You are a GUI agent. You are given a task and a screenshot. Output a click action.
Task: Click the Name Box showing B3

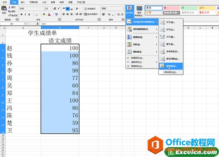12,24
